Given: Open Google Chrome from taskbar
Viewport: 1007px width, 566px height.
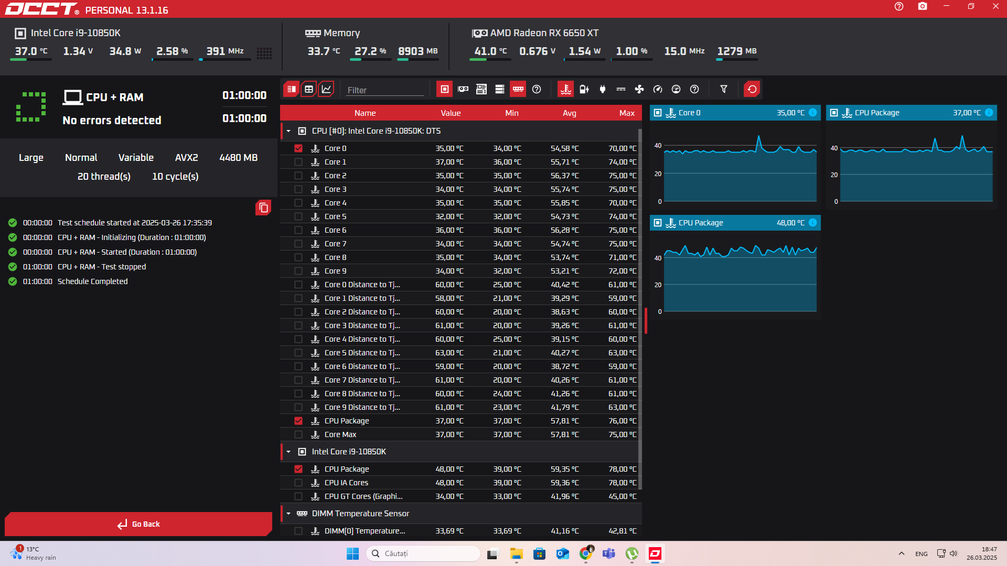Looking at the screenshot, I should [x=585, y=553].
